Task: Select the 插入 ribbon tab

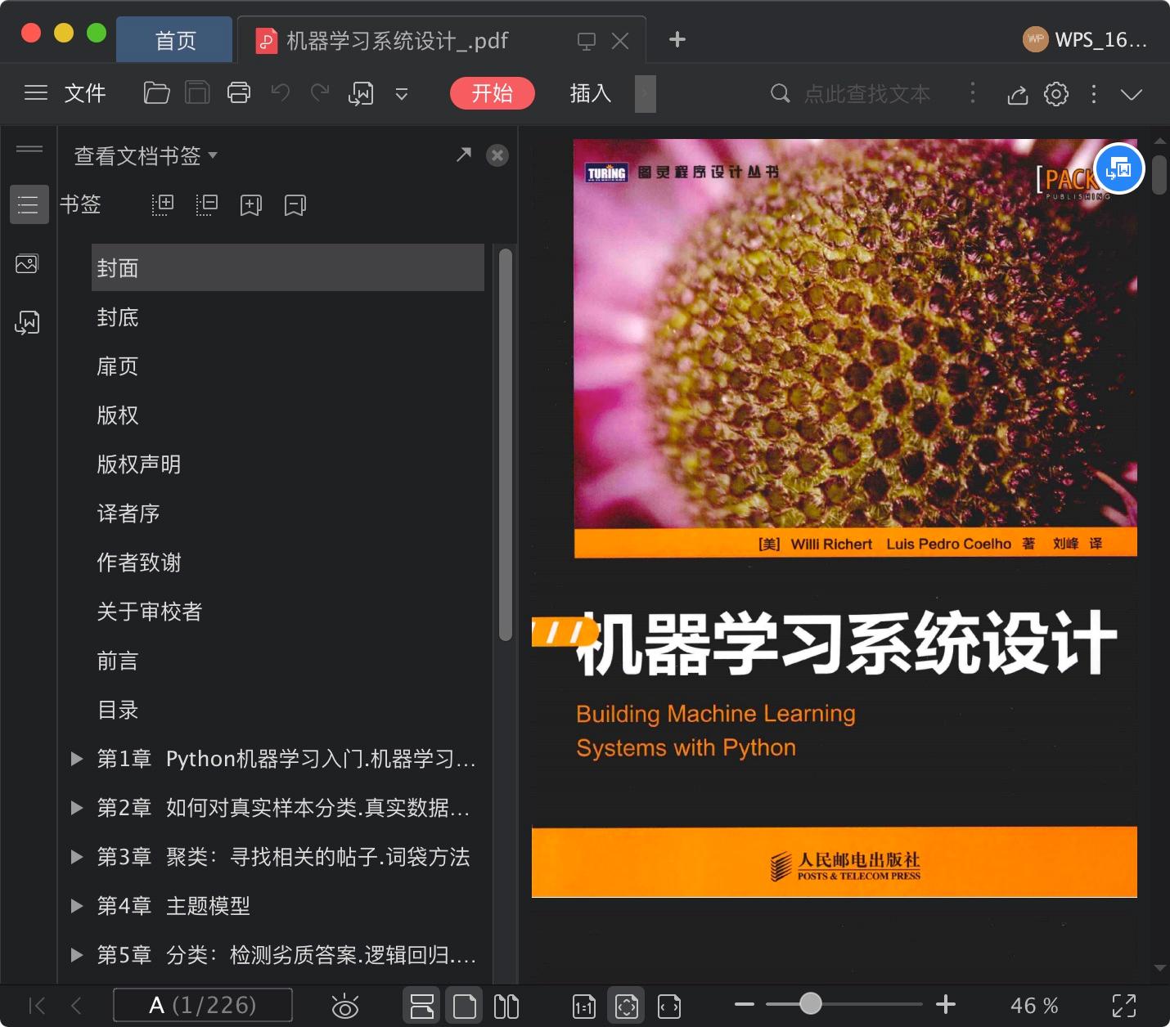Action: click(x=591, y=93)
